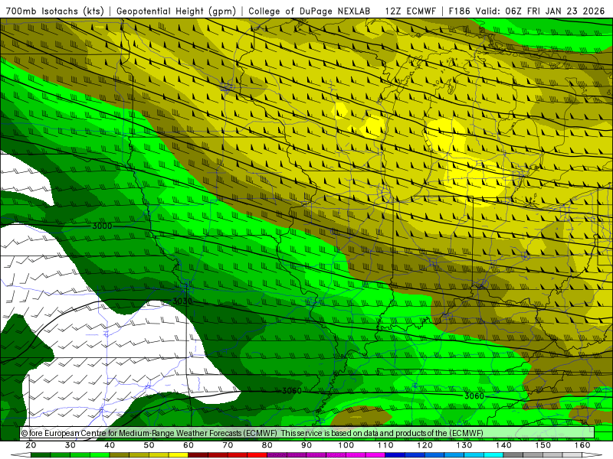Click the 3000 height contour label
The height and width of the screenshot is (459, 613).
[102, 226]
